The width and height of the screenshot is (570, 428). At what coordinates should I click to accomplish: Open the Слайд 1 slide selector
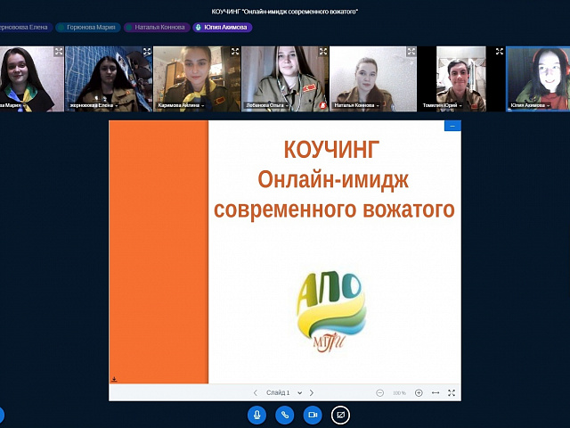284,392
